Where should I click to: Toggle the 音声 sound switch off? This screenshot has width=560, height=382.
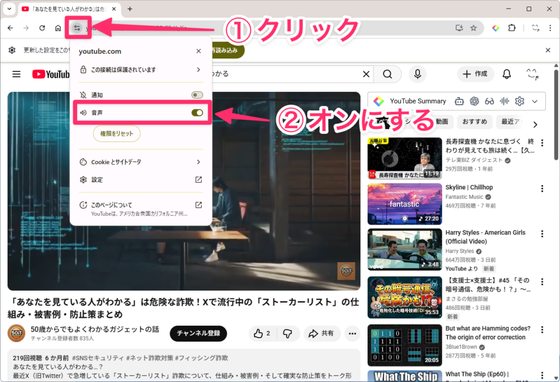click(x=197, y=113)
